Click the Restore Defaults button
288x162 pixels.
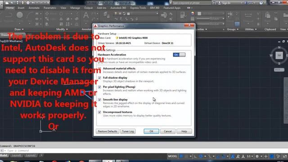tap(108, 131)
